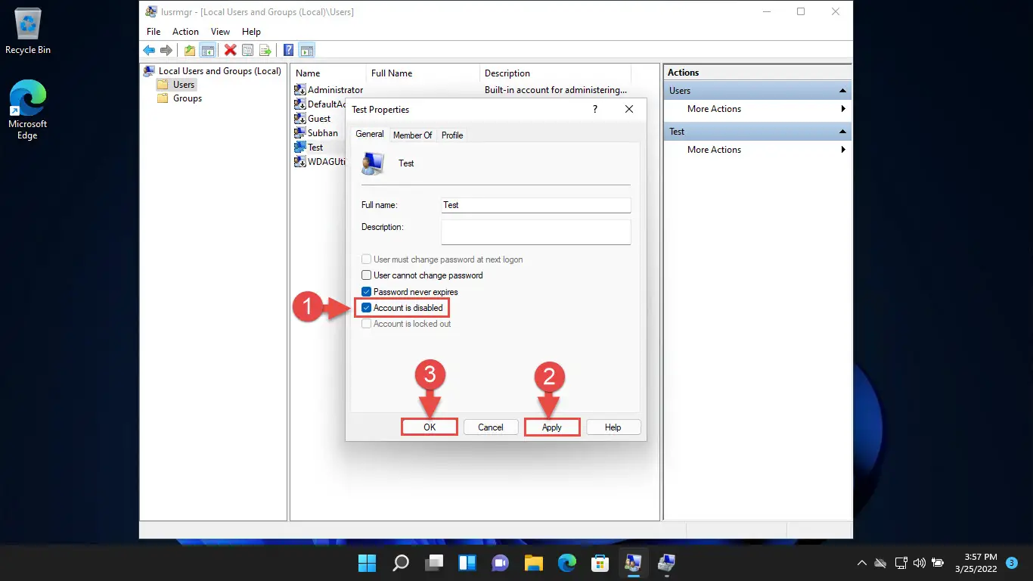Open Microsoft Edge desktop shortcut
The image size is (1033, 581).
point(28,110)
